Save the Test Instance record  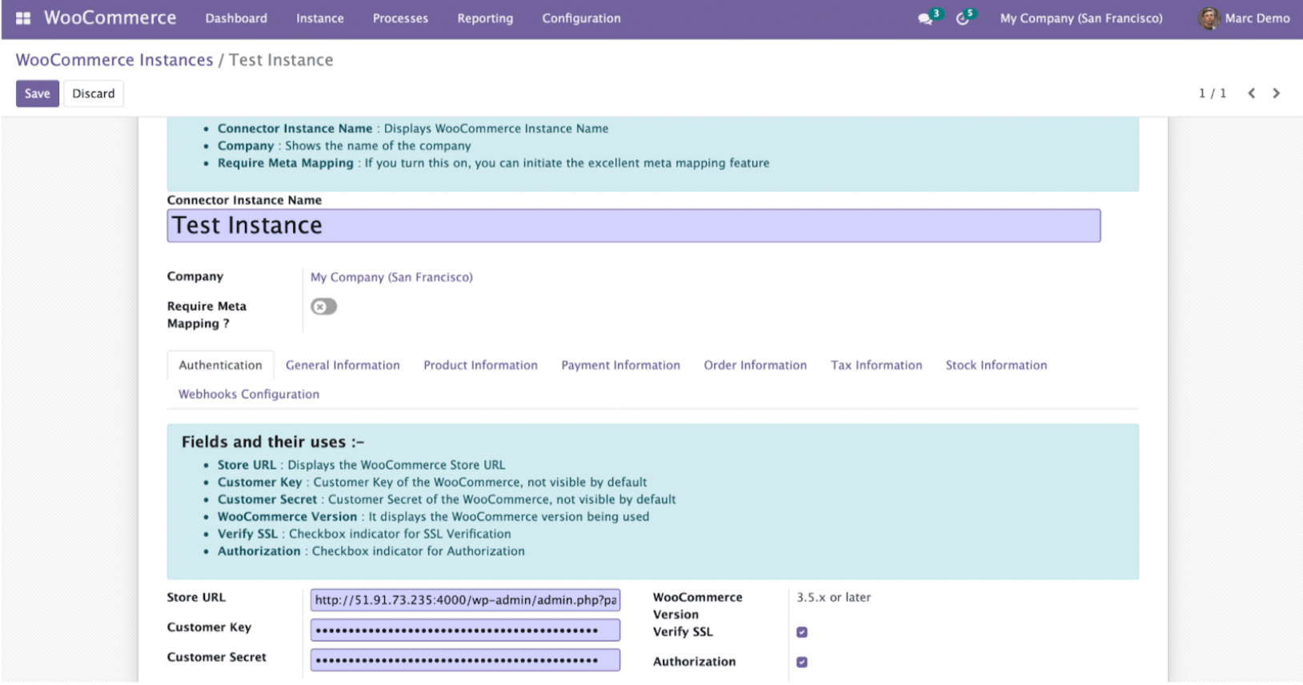click(x=38, y=94)
